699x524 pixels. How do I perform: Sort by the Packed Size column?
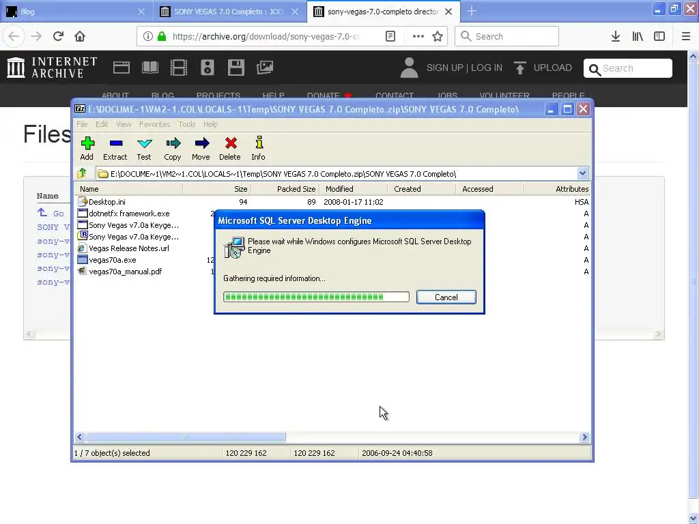point(285,189)
